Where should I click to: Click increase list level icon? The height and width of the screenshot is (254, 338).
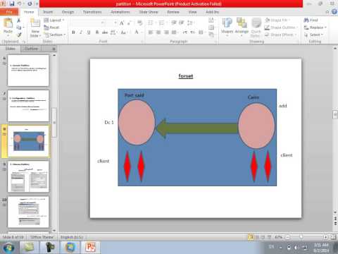(182, 23)
